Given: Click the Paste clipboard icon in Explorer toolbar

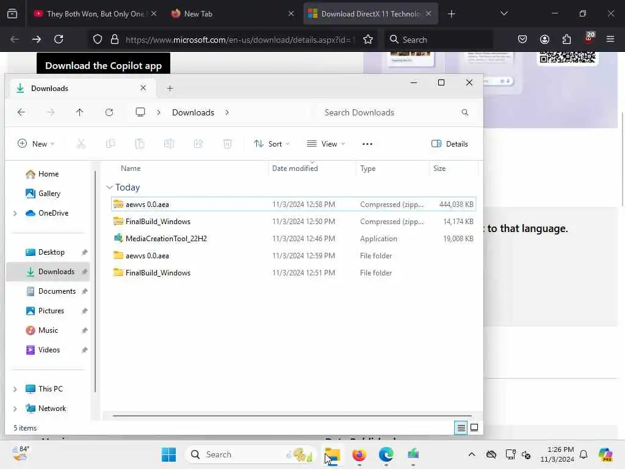Looking at the screenshot, I should 140,144.
